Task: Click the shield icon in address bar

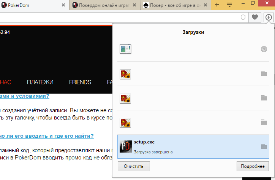Action: 243,18
